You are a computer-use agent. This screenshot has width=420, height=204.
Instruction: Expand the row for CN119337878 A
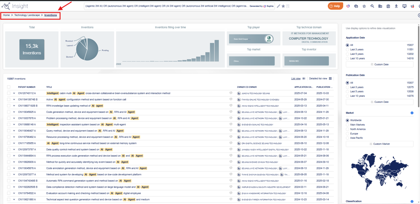click(14, 118)
